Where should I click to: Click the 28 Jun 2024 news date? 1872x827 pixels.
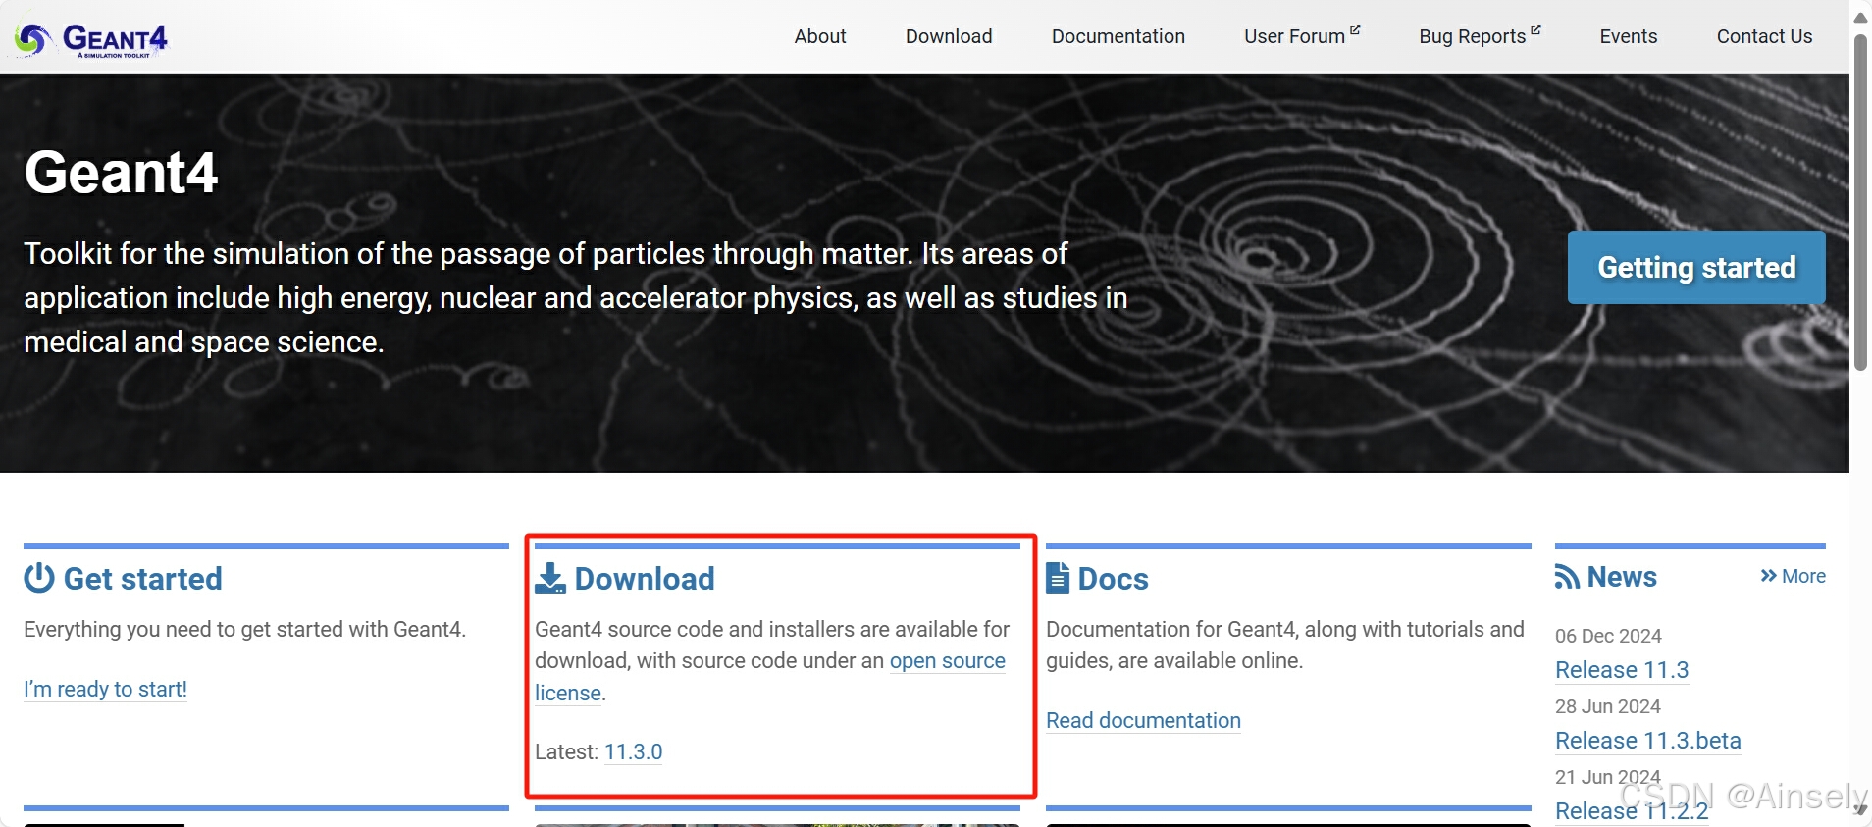1608,706
